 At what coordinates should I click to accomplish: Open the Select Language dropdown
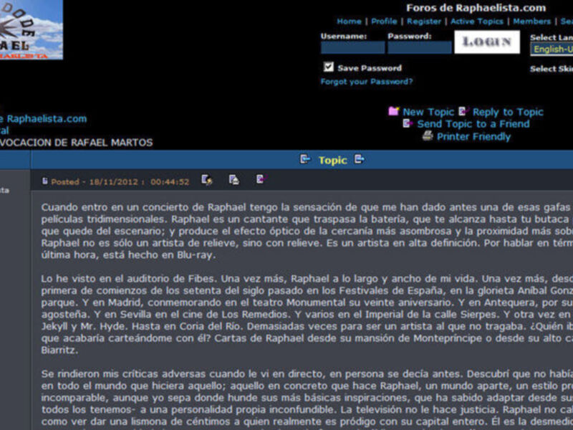(552, 49)
